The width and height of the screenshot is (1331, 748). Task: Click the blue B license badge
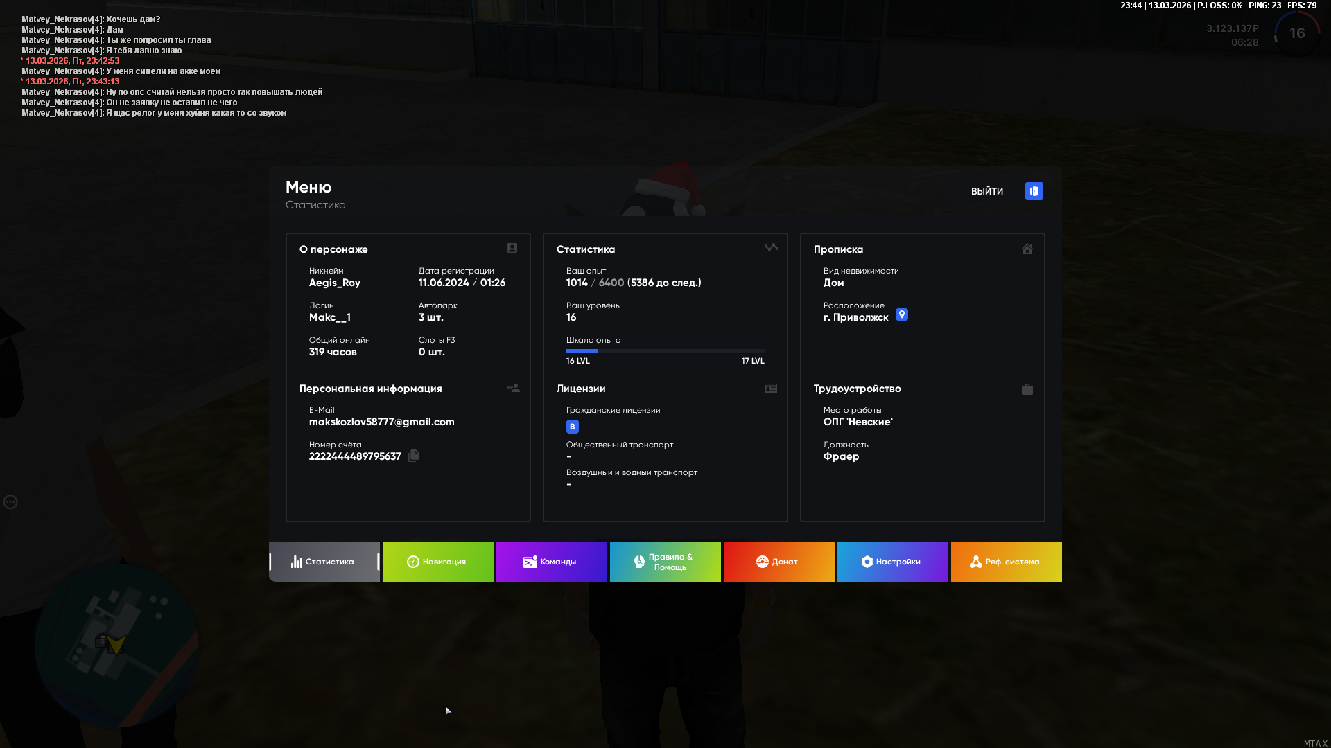tap(572, 427)
